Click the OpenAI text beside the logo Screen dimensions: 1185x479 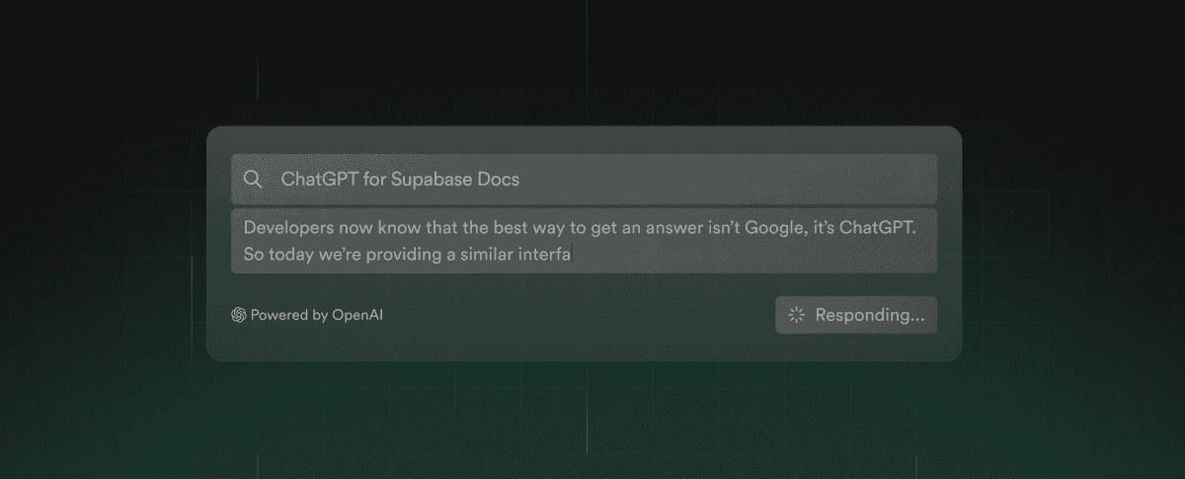point(357,315)
